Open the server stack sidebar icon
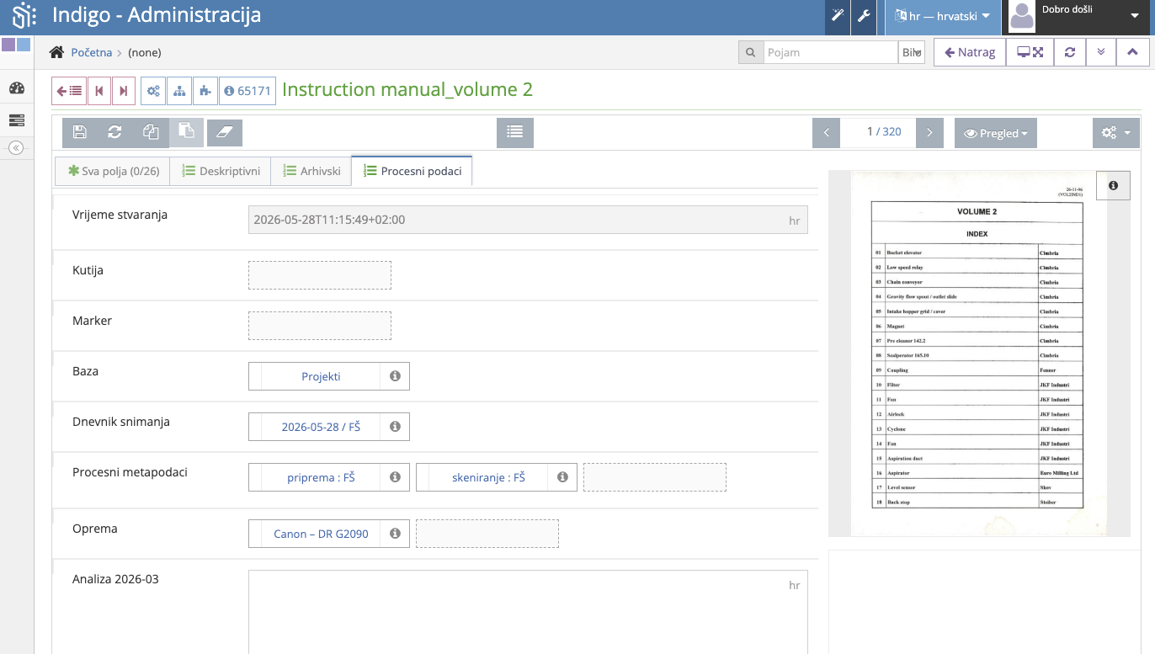1155x654 pixels. [x=17, y=120]
